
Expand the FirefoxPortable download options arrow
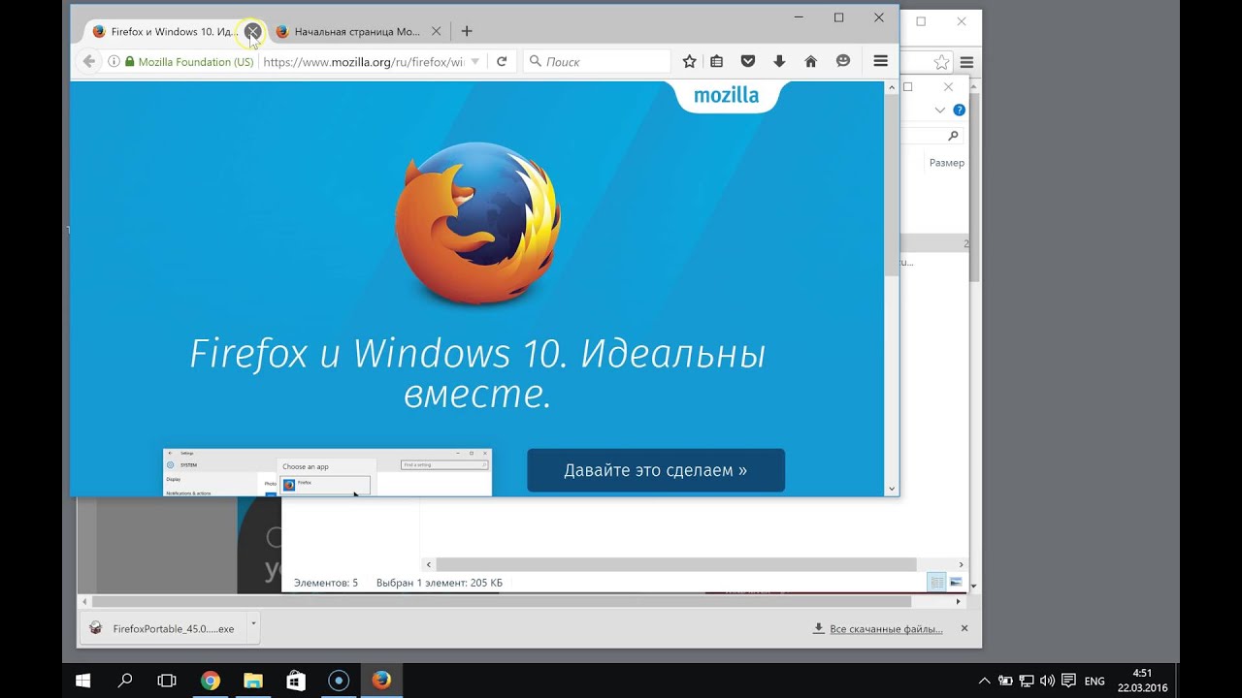(253, 628)
